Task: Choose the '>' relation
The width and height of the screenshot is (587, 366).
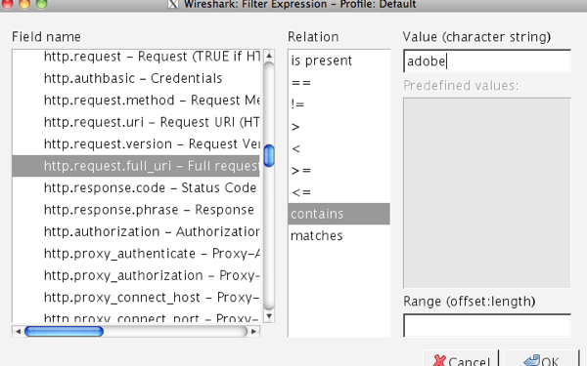Action: click(x=339, y=126)
